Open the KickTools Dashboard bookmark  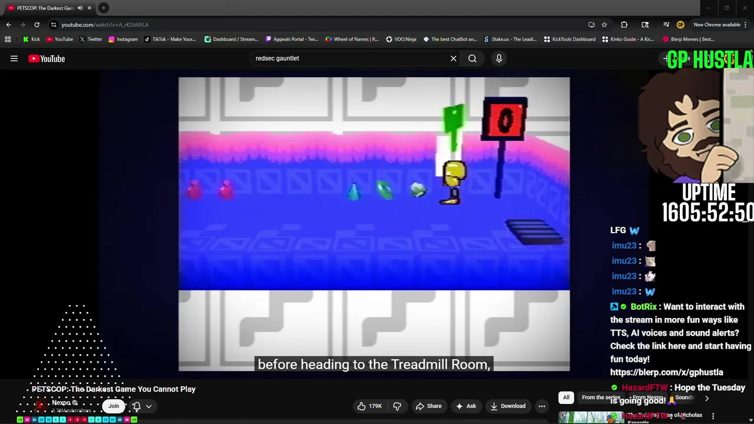coord(570,39)
